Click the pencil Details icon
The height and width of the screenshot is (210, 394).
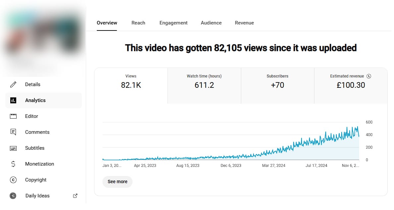coord(13,84)
